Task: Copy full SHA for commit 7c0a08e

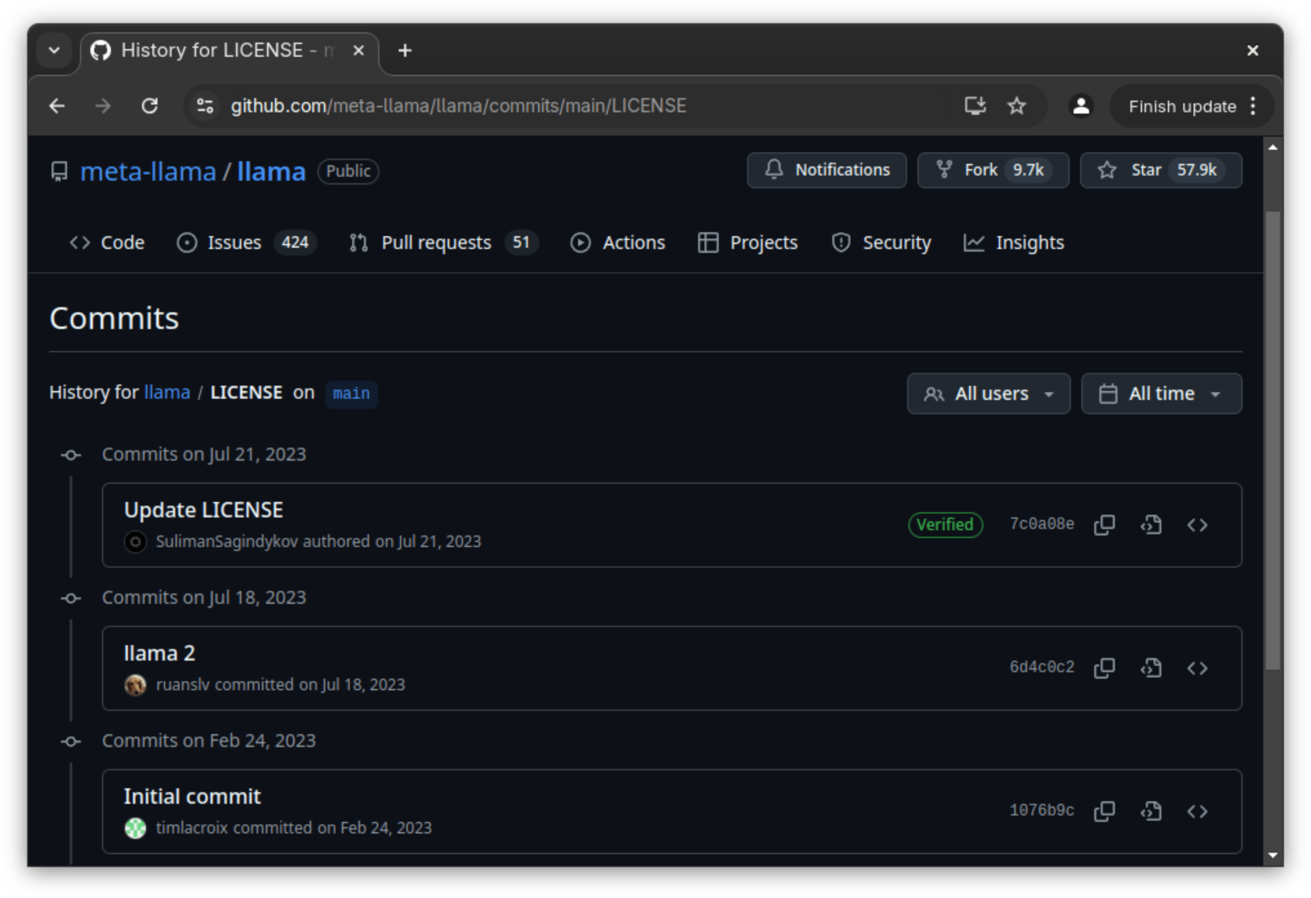Action: (1104, 524)
